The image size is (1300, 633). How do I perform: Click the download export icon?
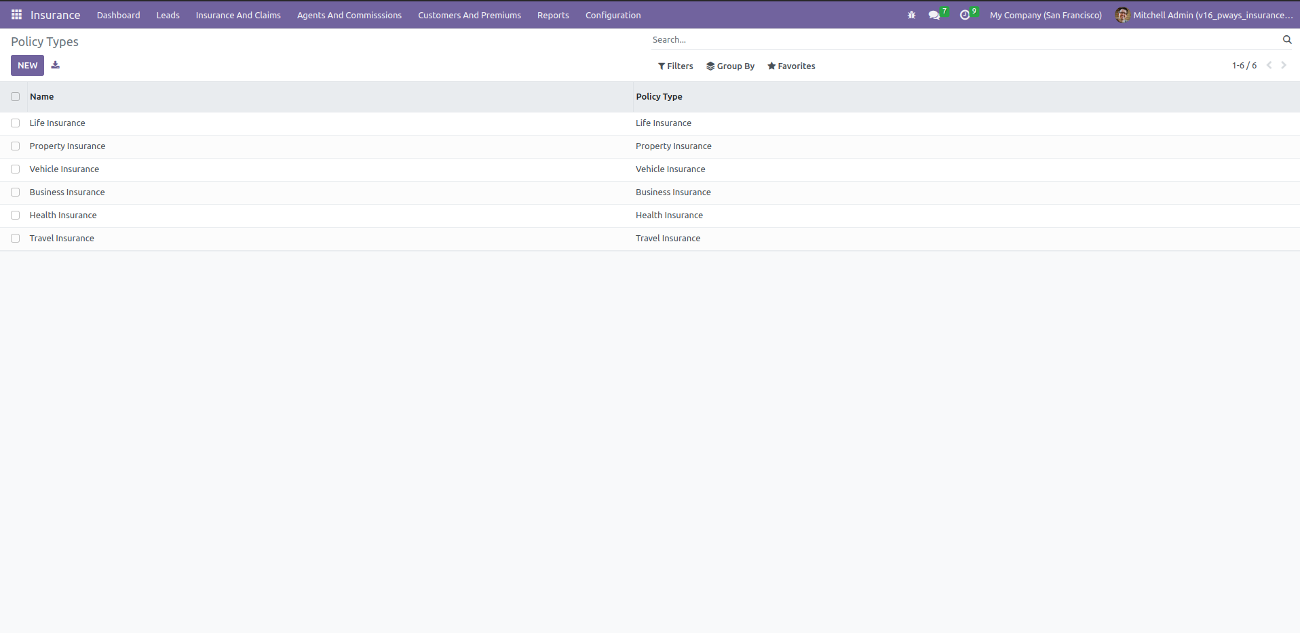tap(56, 65)
